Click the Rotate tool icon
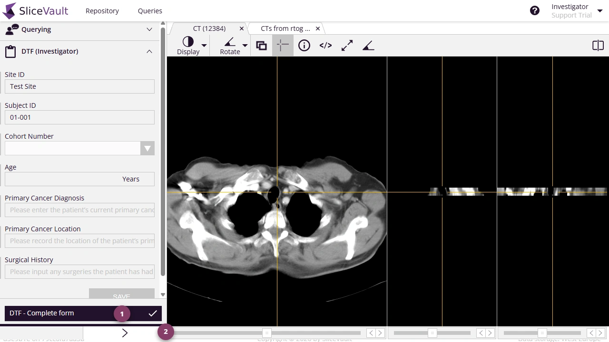Screen dimensions: 609x342 230,42
